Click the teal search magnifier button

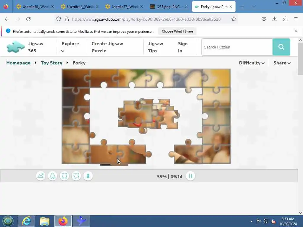point(281,47)
